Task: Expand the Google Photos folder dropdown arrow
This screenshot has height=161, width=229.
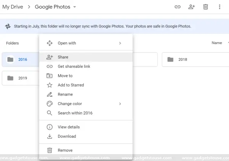Action: pyautogui.click(x=75, y=7)
